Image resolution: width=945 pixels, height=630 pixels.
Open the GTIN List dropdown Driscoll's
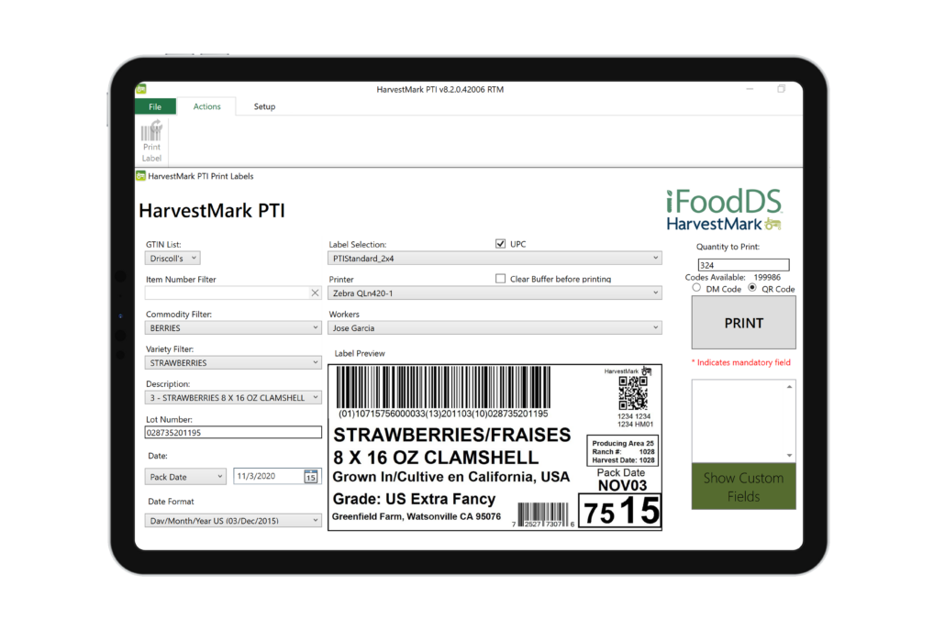coord(172,259)
